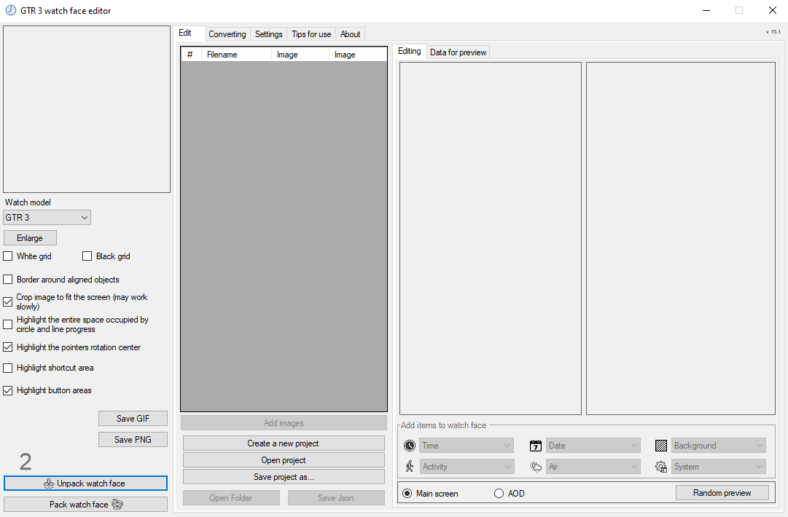Click the app clock icon in title bar
Viewport: 788px width, 517px height.
(10, 10)
